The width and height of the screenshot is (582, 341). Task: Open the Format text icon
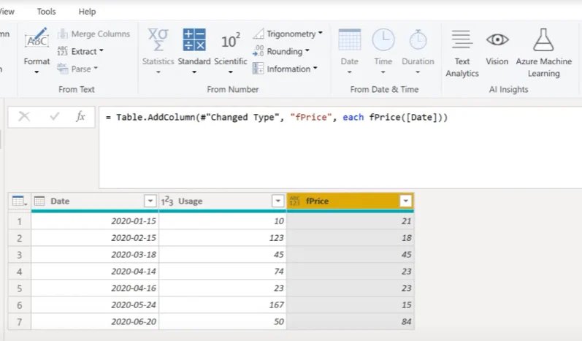37,39
